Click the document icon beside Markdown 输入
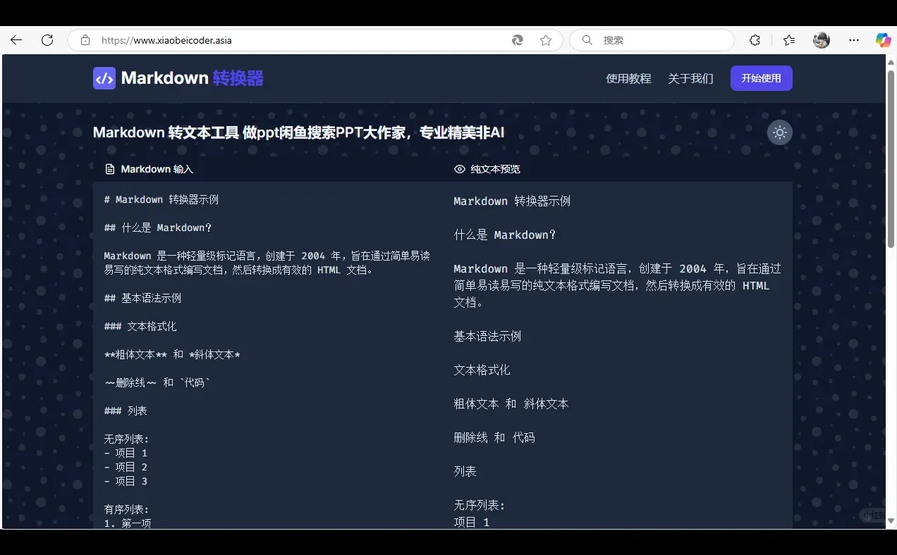Viewport: 897px width, 555px height. (110, 168)
